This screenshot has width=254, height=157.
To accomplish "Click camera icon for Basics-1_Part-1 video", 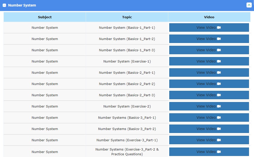I will (x=219, y=27).
